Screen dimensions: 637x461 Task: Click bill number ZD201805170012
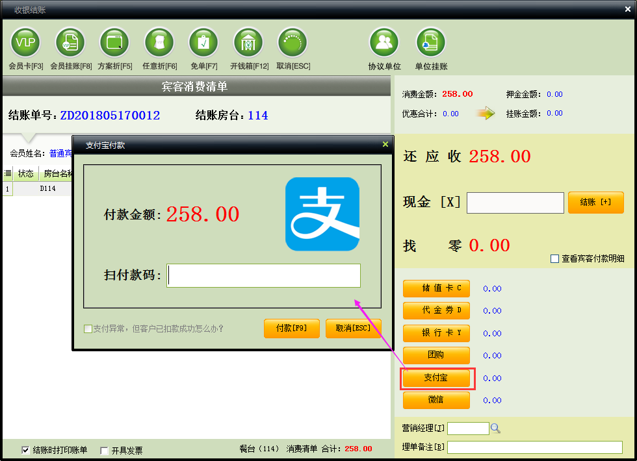[x=110, y=116]
